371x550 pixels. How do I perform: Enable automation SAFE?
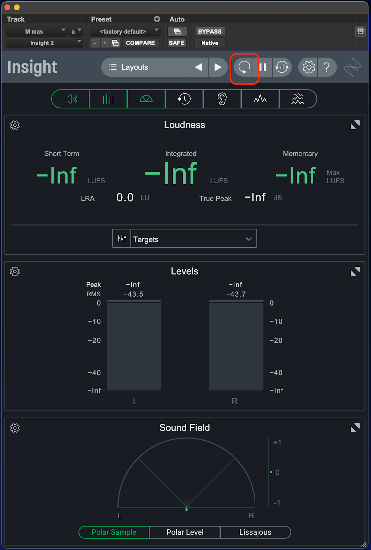[x=177, y=43]
